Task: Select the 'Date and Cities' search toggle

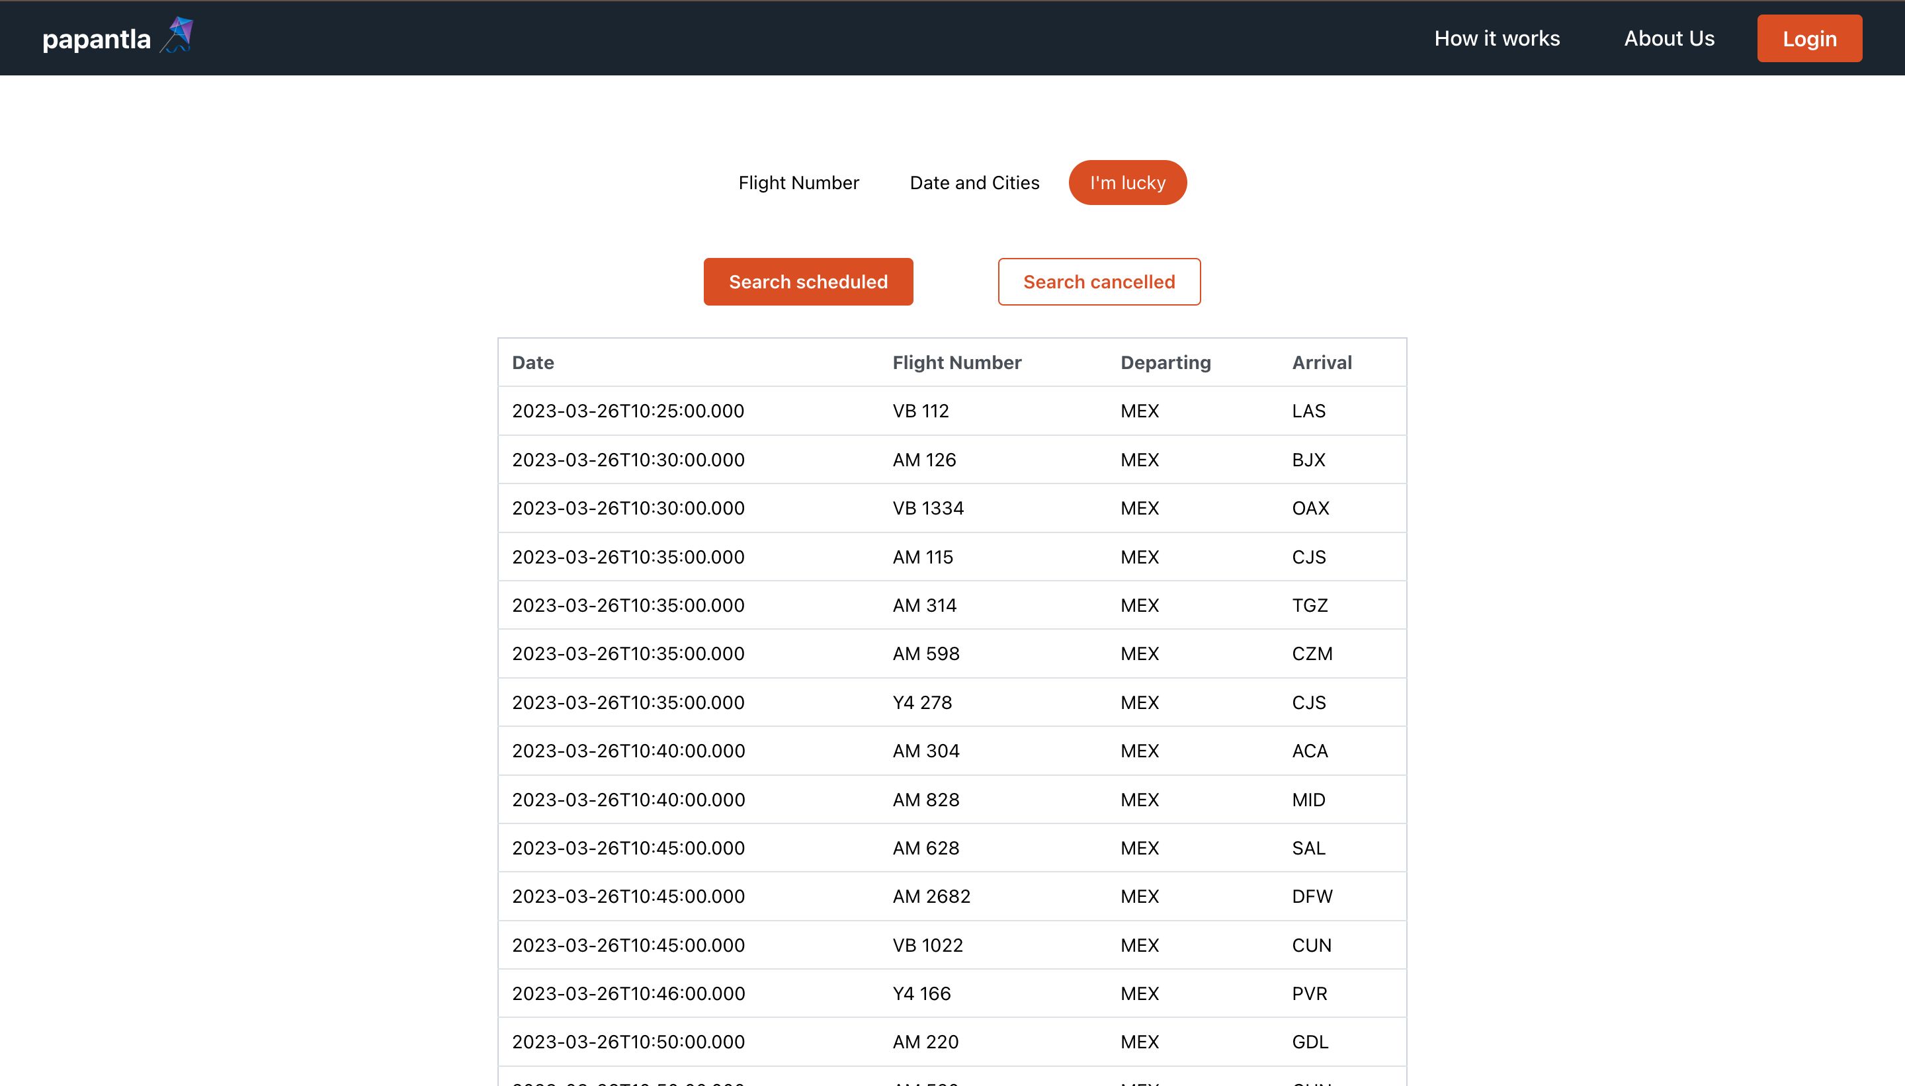Action: pyautogui.click(x=975, y=182)
